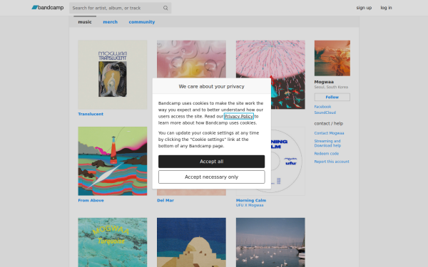Open Mogwaa's SoundCloud link
This screenshot has width=428, height=267.
coord(325,112)
